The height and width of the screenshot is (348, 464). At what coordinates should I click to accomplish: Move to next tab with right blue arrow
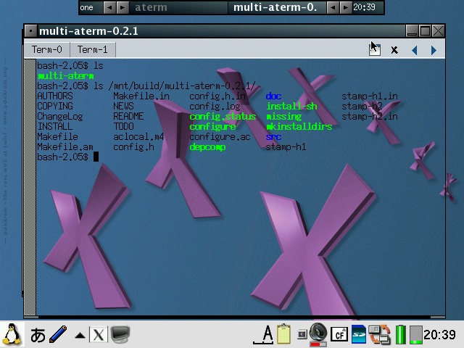point(434,50)
